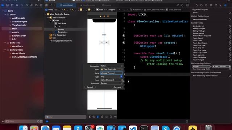Screen dimensions: 232x130
Task: Click the stepper outlet connection circle in gutter
Action: [x=124, y=43]
